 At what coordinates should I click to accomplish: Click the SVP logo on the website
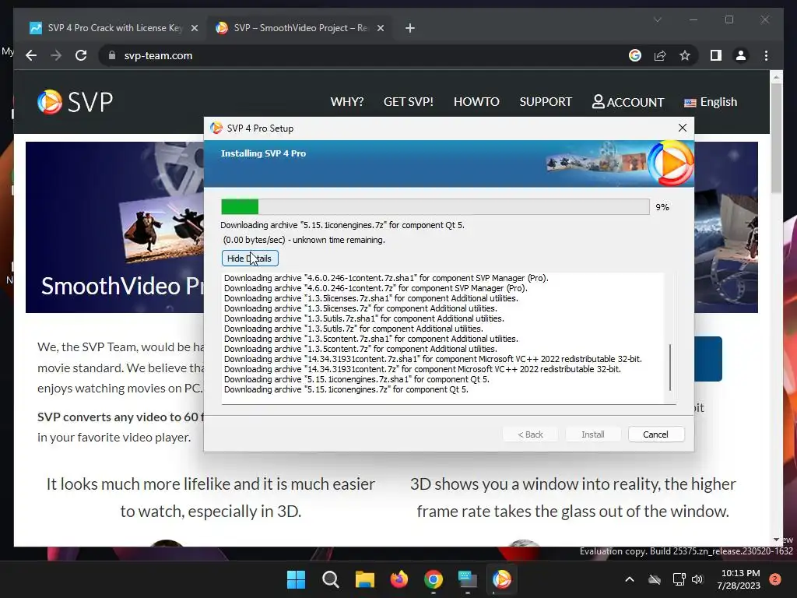pos(75,102)
